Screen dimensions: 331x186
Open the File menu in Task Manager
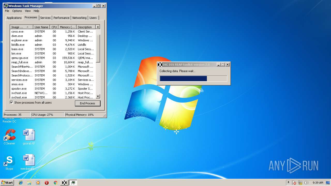[x=7, y=11]
